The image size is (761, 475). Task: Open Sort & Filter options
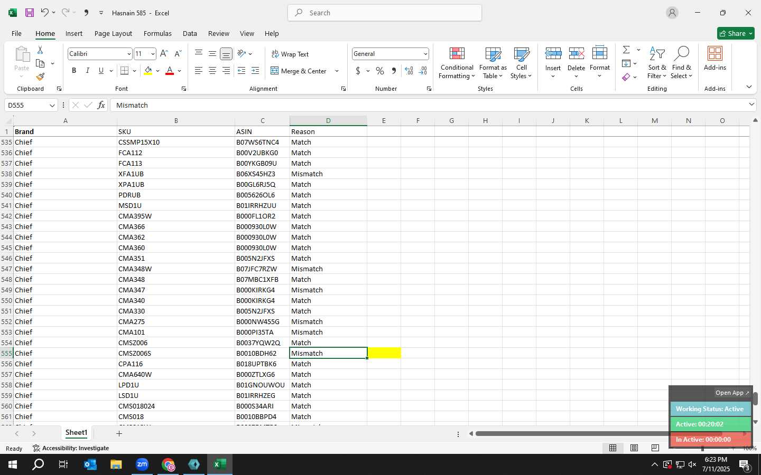point(657,63)
